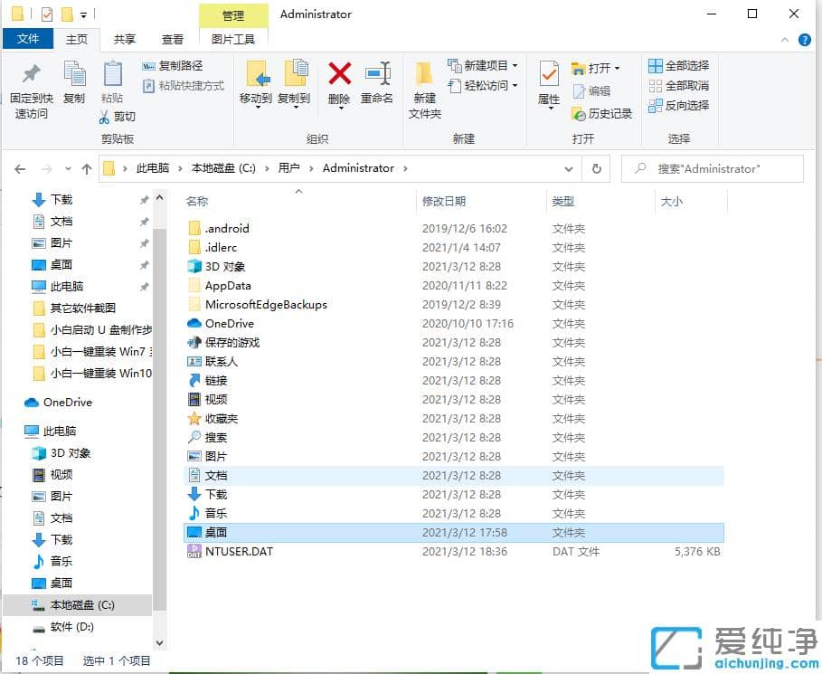Screen dimensions: 822x674
Task: Create a new folder with 新建文件夹 icon
Action: [424, 86]
